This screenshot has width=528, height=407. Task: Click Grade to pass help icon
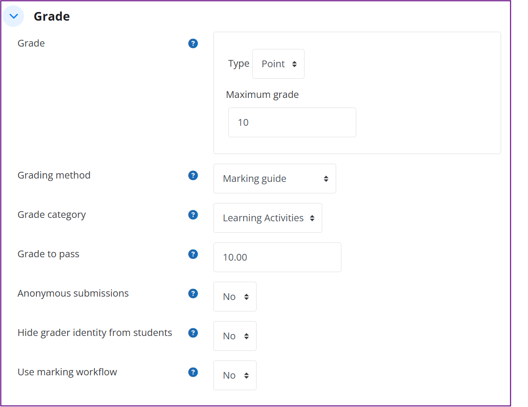[193, 254]
